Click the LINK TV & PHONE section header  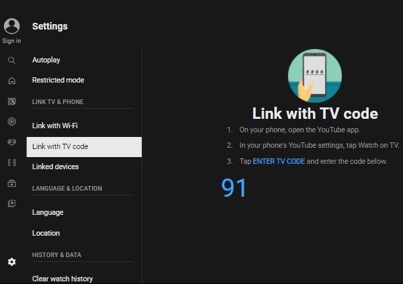click(58, 102)
